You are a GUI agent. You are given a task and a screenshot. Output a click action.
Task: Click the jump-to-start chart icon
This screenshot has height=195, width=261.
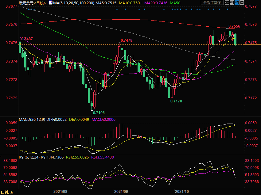click(232, 2)
